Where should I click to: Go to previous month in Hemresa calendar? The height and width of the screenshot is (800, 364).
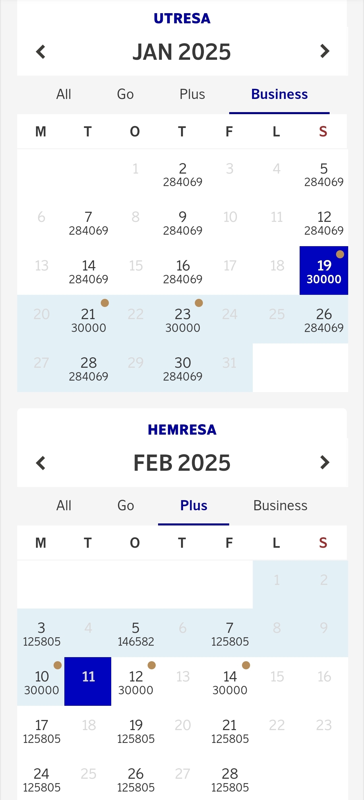[41, 463]
